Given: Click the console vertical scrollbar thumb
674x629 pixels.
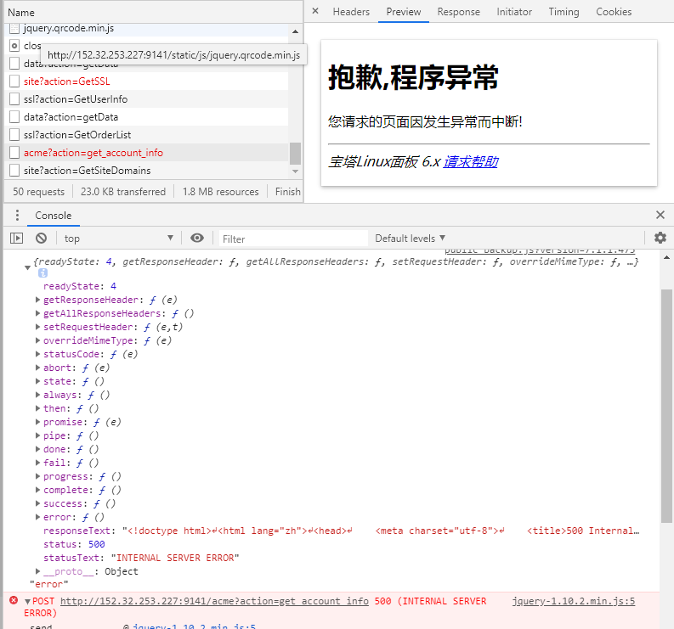Looking at the screenshot, I should pyautogui.click(x=666, y=406).
